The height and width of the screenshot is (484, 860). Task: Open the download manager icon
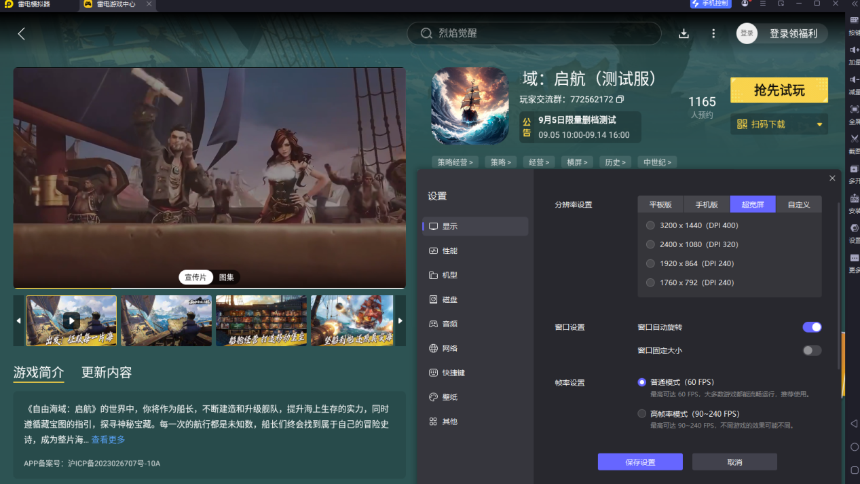point(684,34)
